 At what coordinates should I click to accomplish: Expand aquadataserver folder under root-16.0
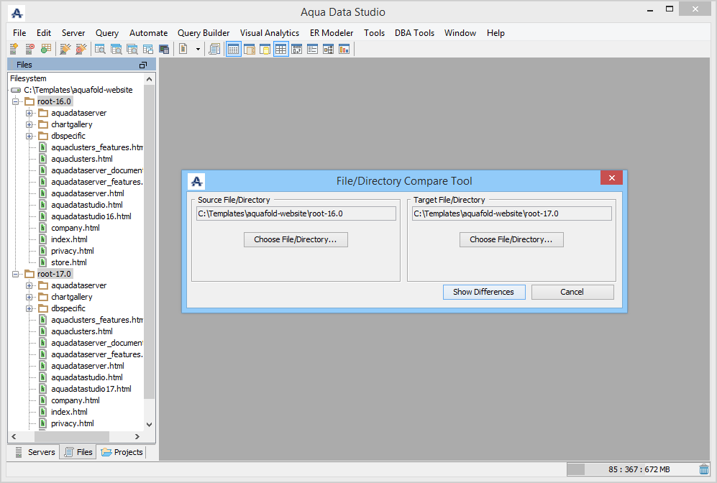[29, 113]
